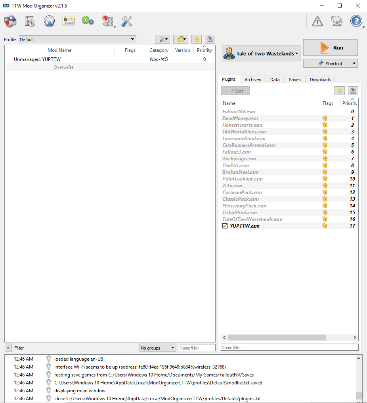Click flag icon on TaleOfTwoWastelands.esm row
The height and width of the screenshot is (403, 367).
[x=325, y=219]
